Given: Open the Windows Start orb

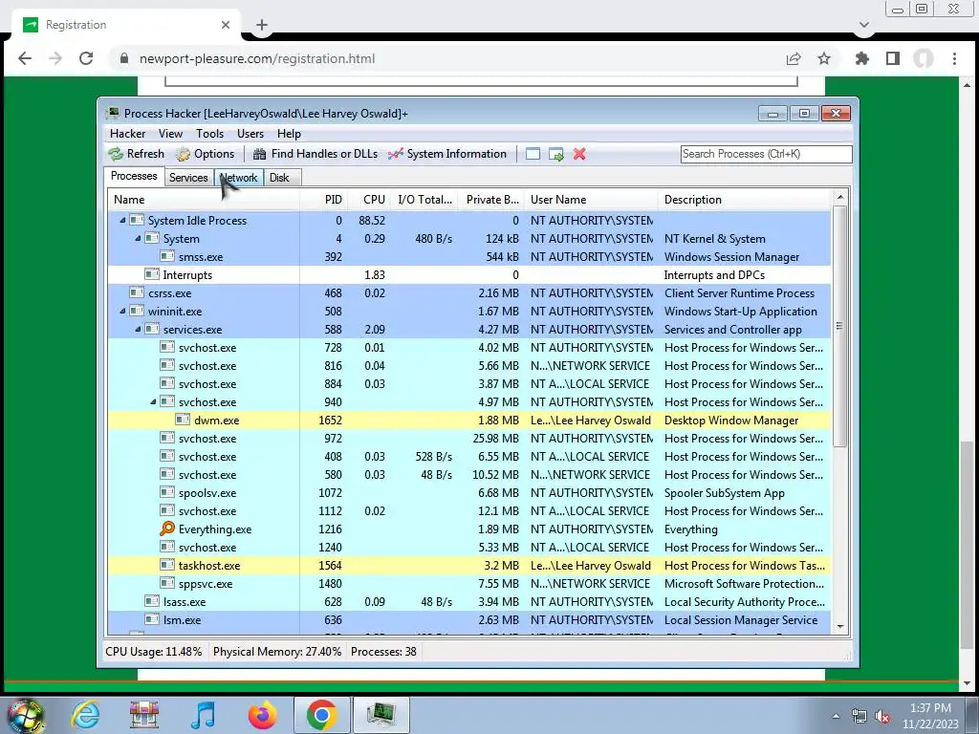Looking at the screenshot, I should click(x=26, y=715).
